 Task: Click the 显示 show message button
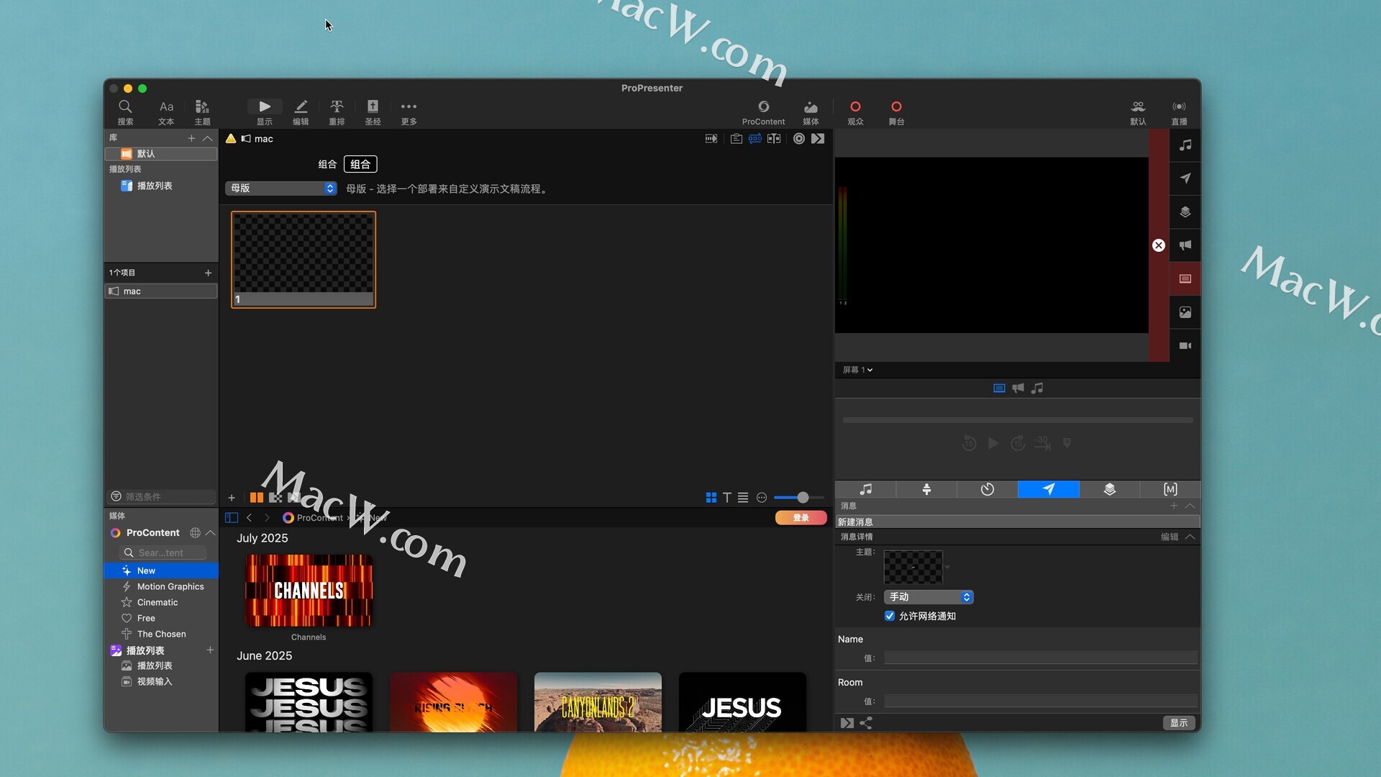pyautogui.click(x=1178, y=723)
